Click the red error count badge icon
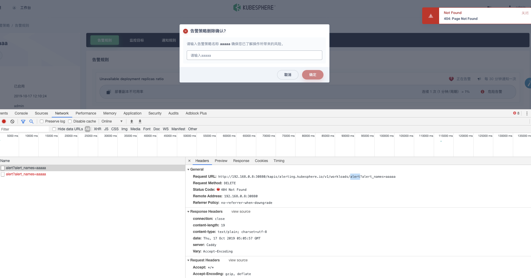Image resolution: width=531 pixels, height=278 pixels. (x=515, y=113)
